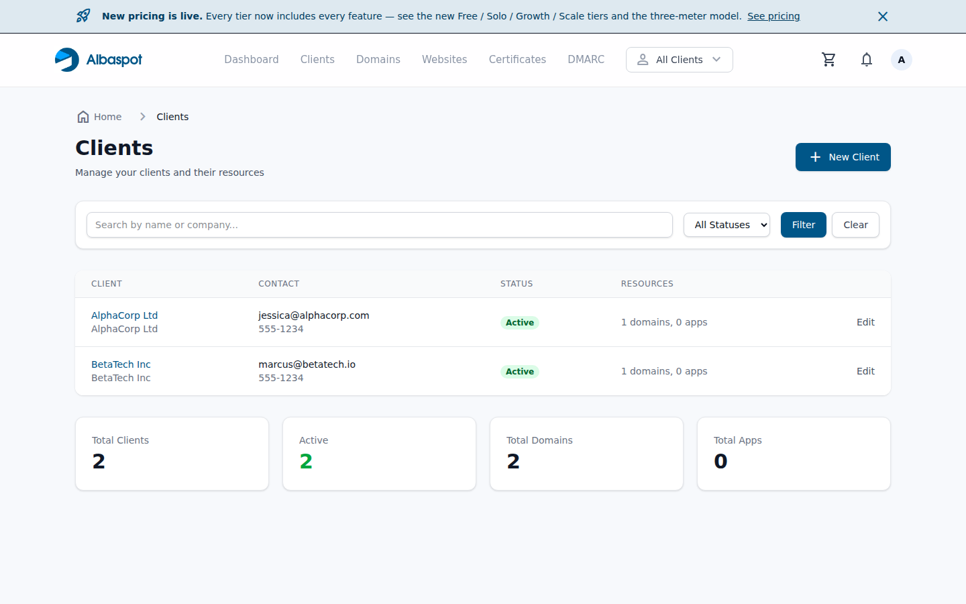Dismiss the new pricing banner

coord(883,16)
